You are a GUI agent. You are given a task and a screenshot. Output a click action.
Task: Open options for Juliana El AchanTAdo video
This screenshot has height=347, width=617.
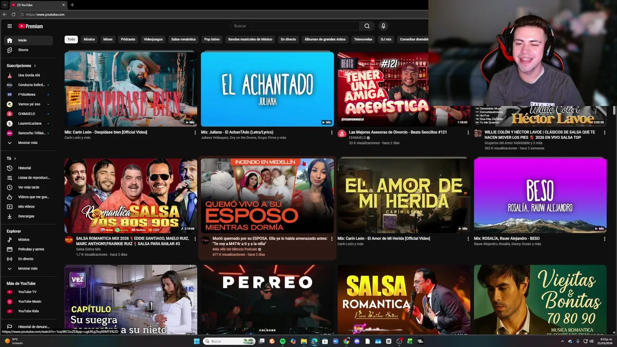(x=332, y=133)
